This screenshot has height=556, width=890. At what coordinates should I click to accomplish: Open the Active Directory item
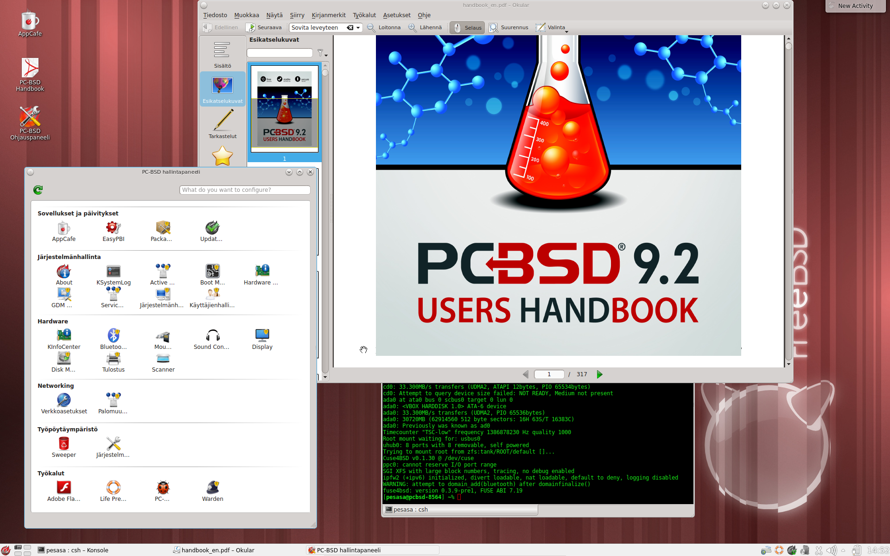(x=163, y=275)
